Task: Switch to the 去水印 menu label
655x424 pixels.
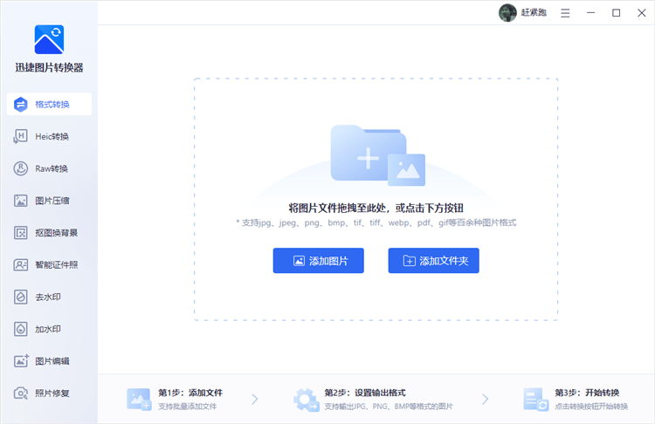Action: pyautogui.click(x=48, y=297)
